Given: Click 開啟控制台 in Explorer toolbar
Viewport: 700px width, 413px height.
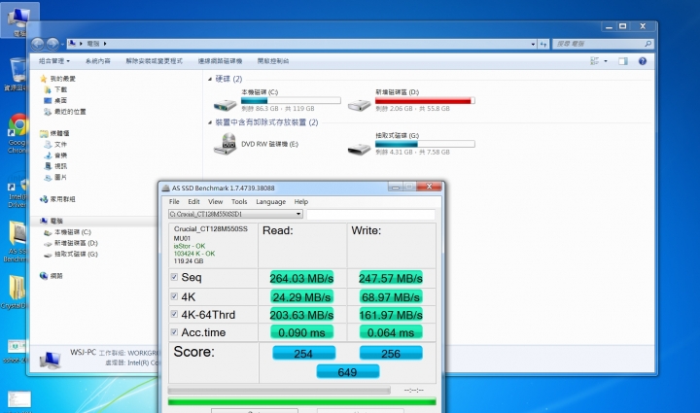Looking at the screenshot, I should [273, 61].
